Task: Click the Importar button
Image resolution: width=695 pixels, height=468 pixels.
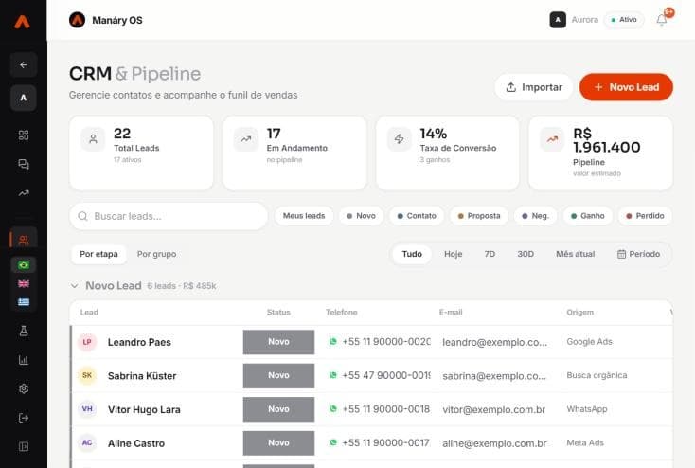Action: point(534,87)
